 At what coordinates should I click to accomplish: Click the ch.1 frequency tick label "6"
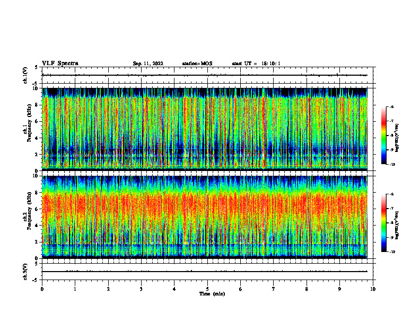[37, 121]
